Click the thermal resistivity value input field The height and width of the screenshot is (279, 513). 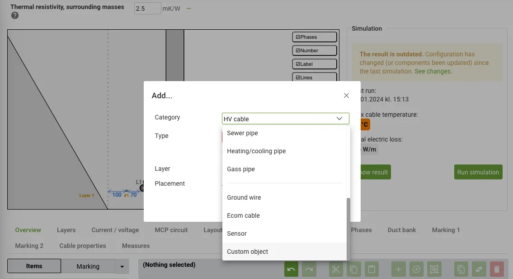pos(147,8)
